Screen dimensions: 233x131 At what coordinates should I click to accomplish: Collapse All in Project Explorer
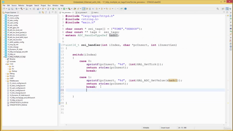[40, 12]
